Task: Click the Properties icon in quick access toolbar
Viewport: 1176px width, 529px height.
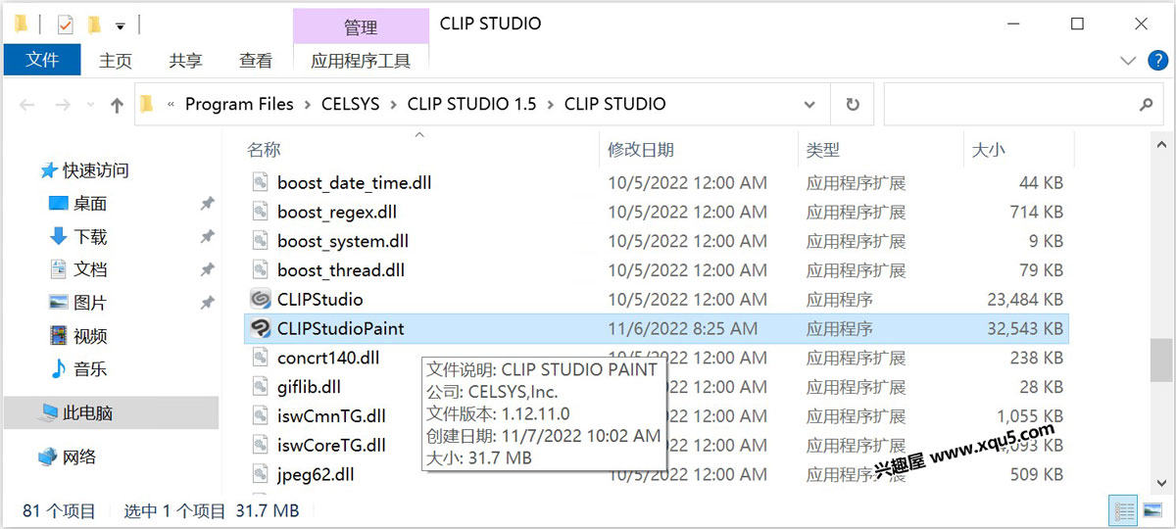Action: click(66, 24)
